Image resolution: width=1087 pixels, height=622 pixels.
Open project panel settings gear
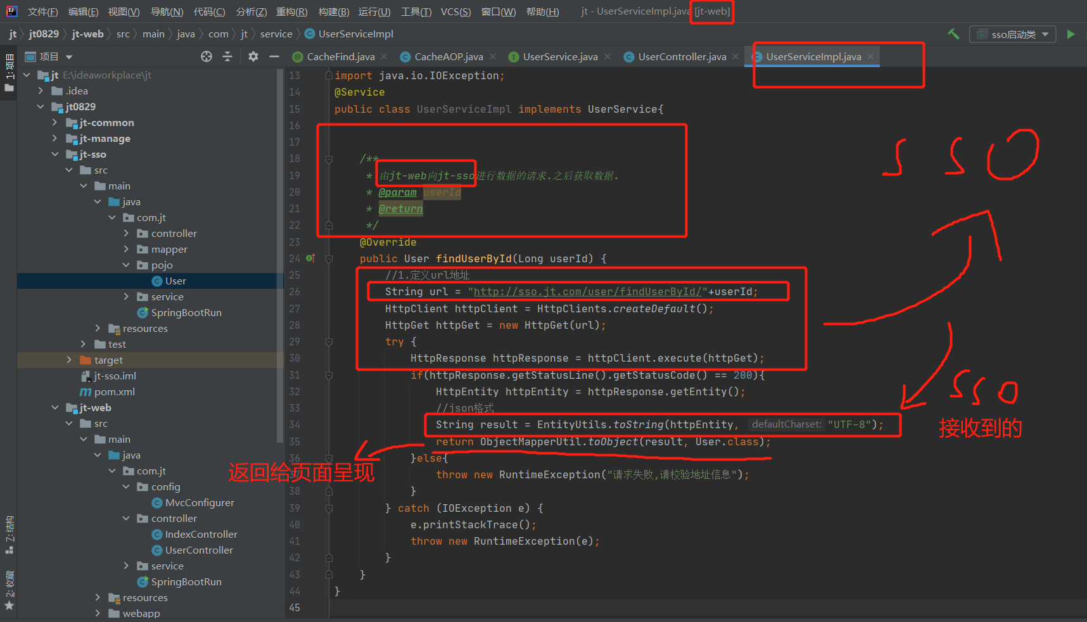253,57
